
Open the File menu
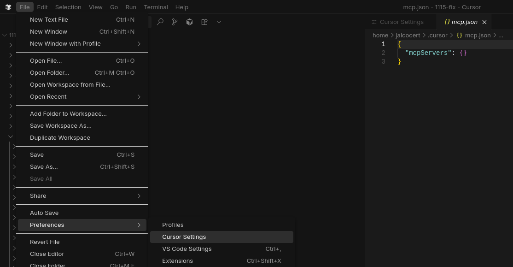pos(24,7)
